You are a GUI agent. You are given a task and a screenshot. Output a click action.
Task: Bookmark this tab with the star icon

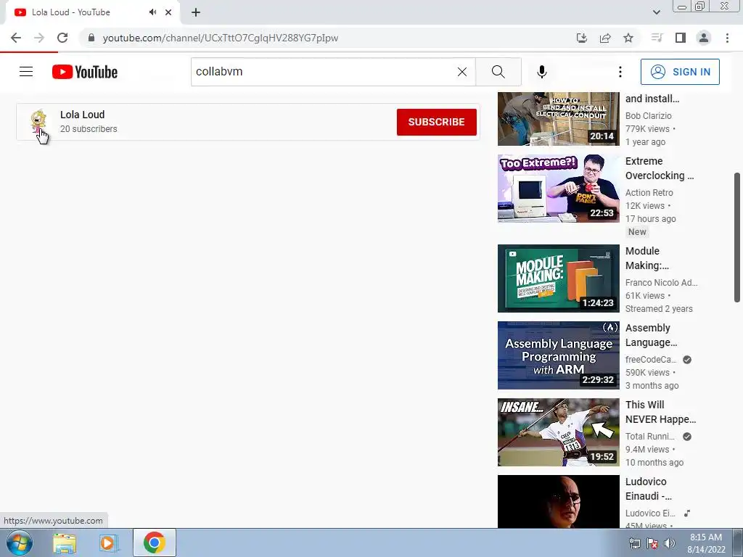coord(628,38)
